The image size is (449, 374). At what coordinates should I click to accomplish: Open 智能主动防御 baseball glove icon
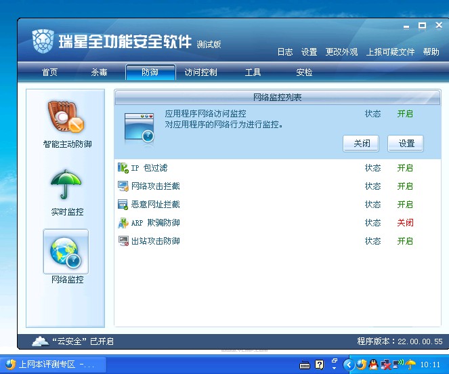[66, 117]
